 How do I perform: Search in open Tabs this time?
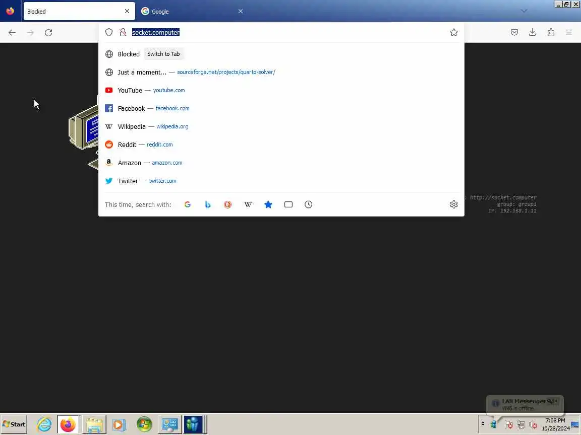[x=288, y=204]
